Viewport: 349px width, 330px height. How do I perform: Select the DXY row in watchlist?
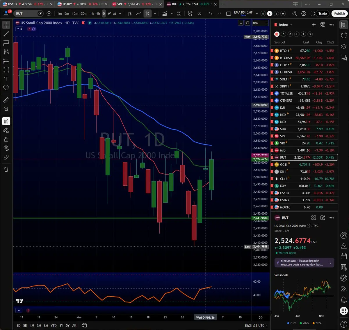[305, 186]
